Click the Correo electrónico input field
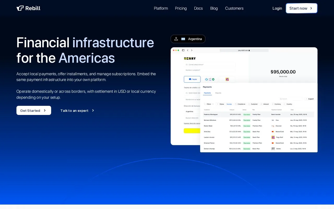 (x=210, y=65)
